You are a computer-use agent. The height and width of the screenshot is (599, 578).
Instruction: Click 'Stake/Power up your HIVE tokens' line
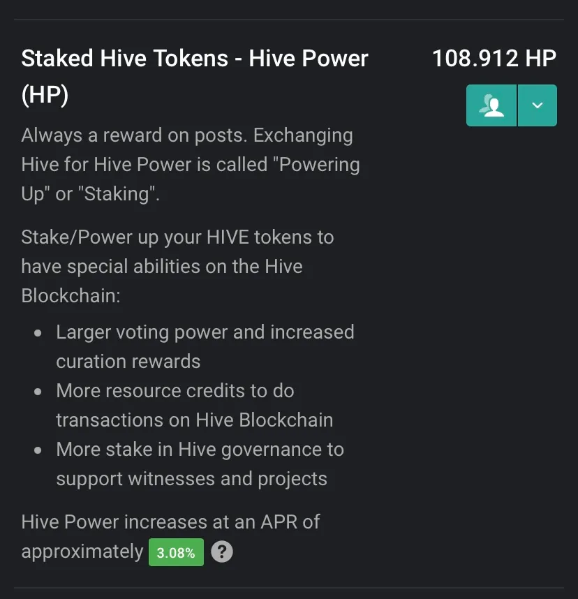(x=177, y=237)
